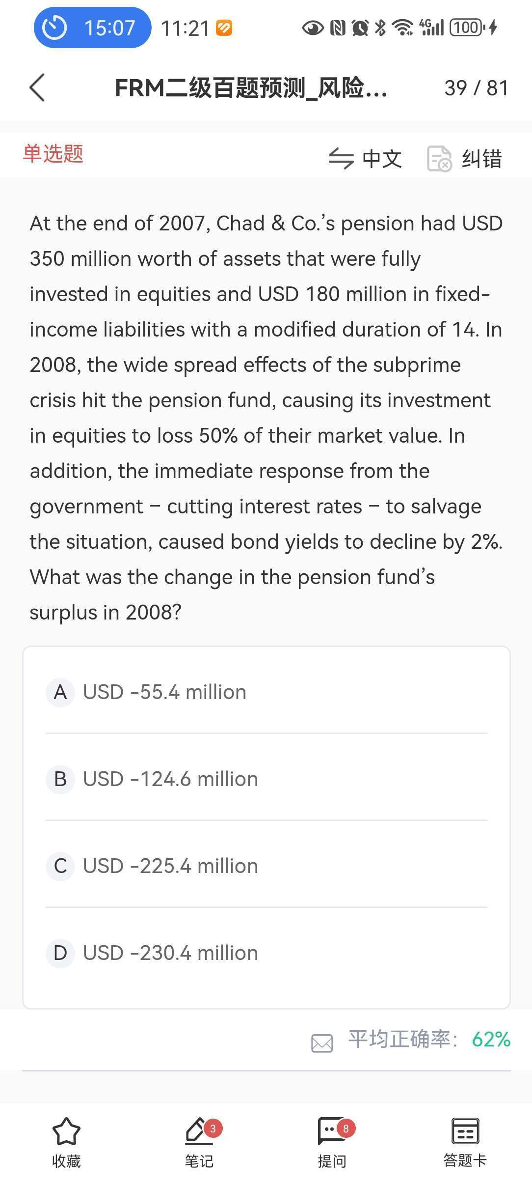Viewport: 532px width, 1185px height.
Task: Open 答题卡 answer sheet icon
Action: [465, 1131]
